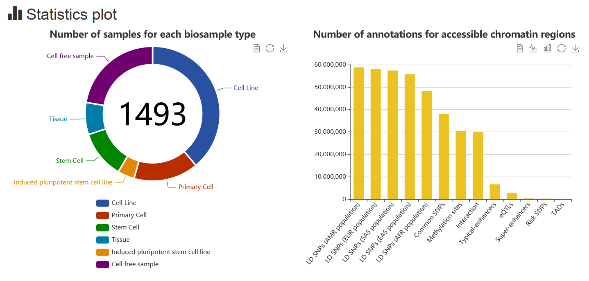Click the LD SNPs (EUR population) bar
This screenshot has width=589, height=281.
376,134
